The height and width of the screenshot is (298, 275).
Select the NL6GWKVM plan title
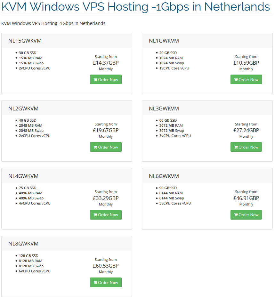click(x=164, y=176)
